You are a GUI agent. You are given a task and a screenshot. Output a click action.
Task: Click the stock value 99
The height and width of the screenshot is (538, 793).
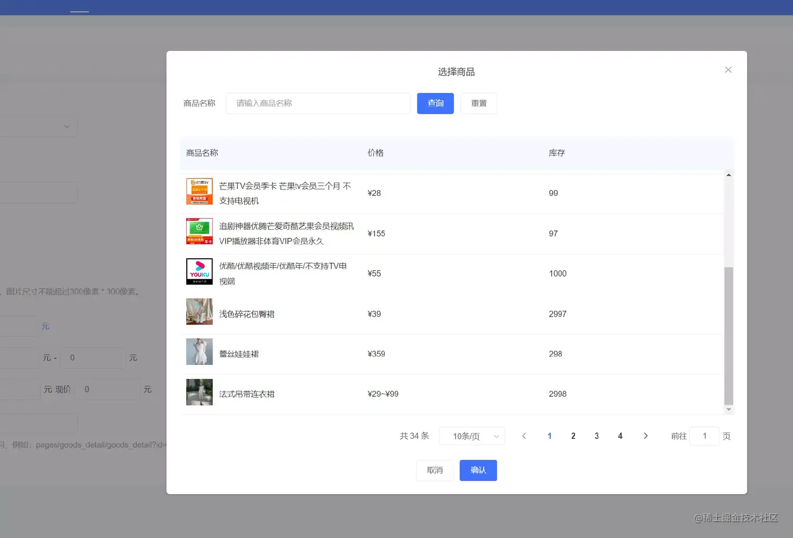pyautogui.click(x=553, y=193)
